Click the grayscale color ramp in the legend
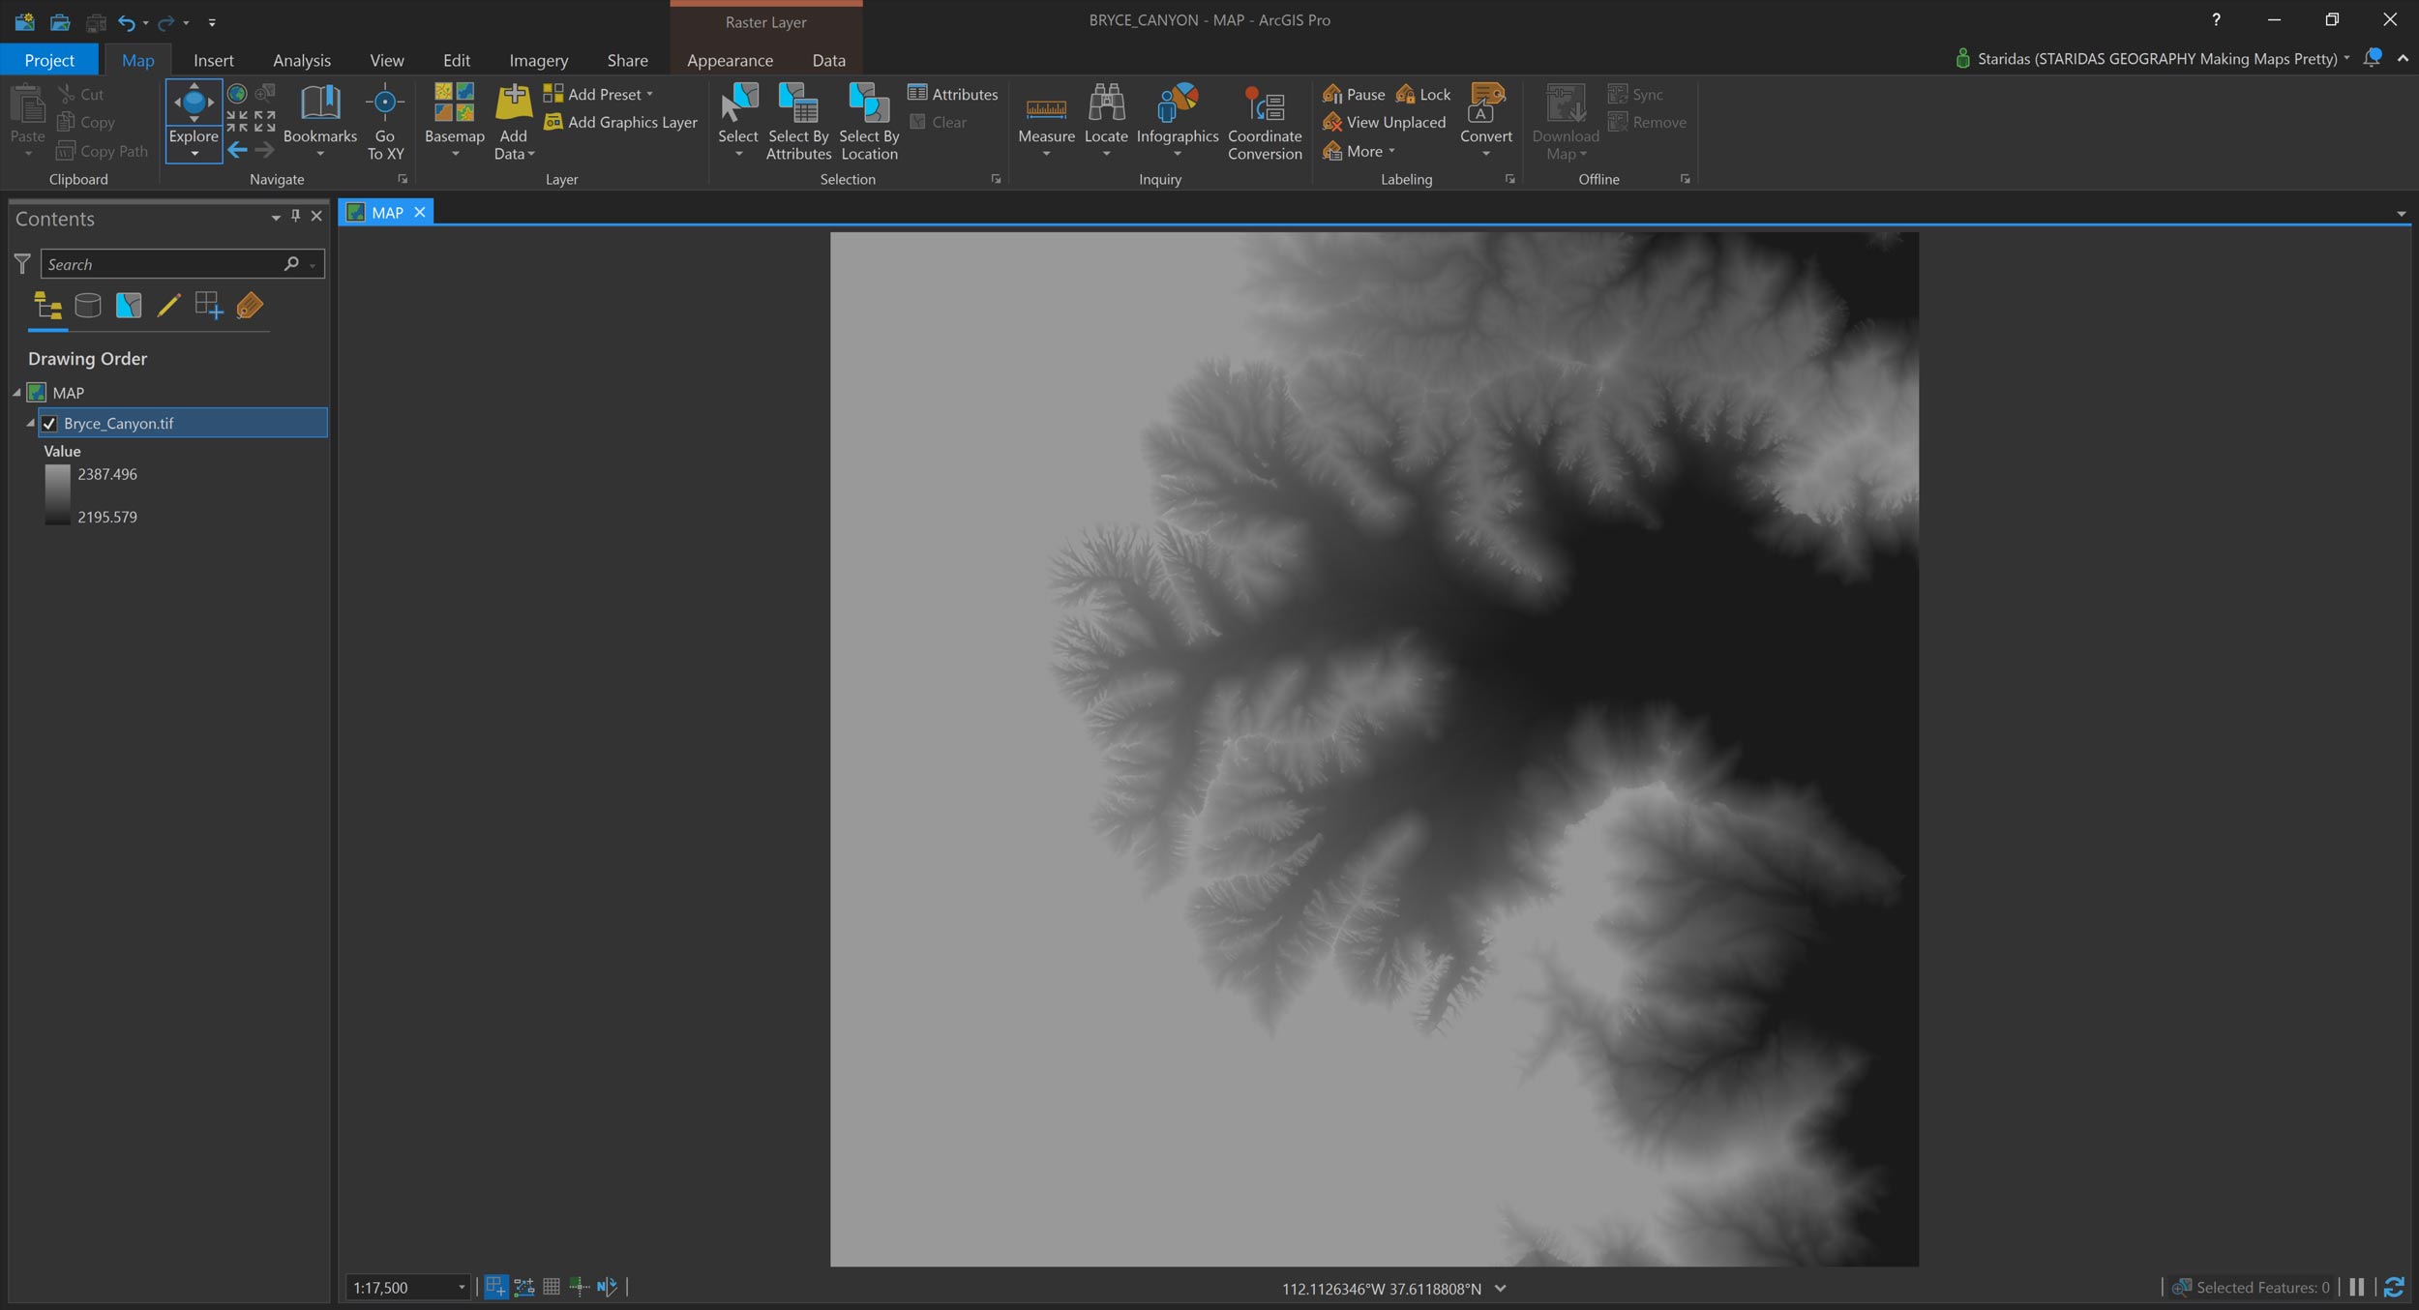Screen dimensions: 2419x1310 (x=57, y=495)
